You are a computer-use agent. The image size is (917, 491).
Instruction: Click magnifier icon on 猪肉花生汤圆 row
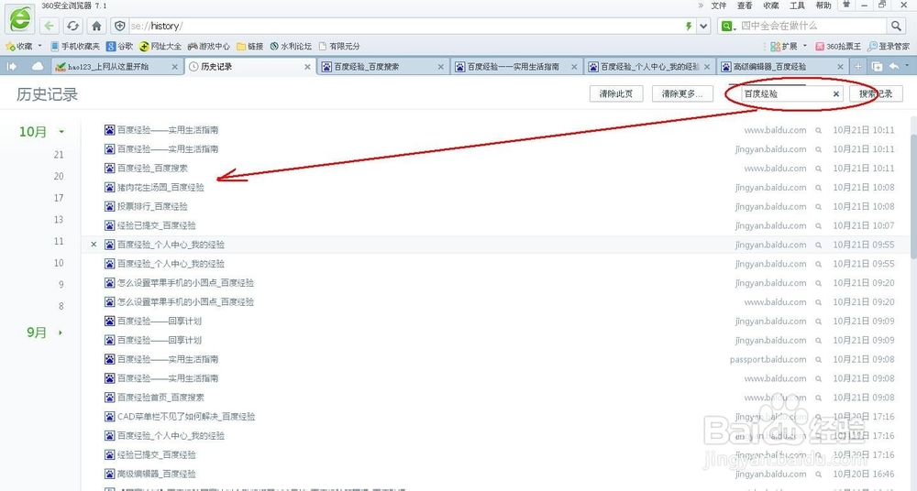[819, 188]
